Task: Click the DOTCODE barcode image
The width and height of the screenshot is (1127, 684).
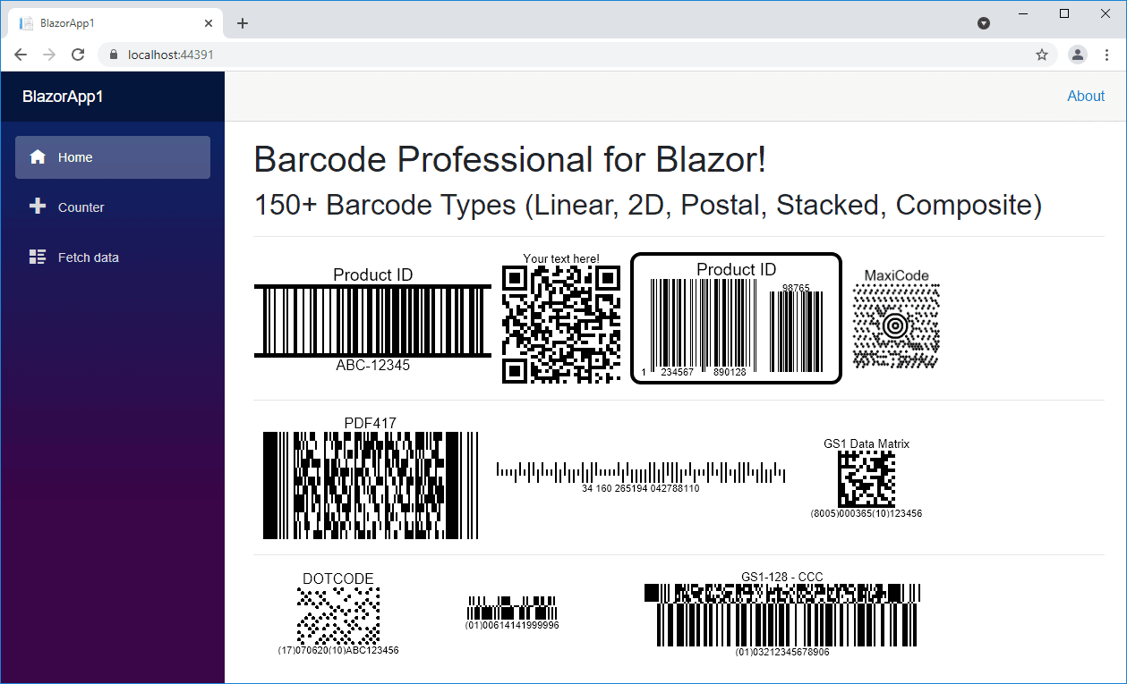Action: tap(338, 616)
